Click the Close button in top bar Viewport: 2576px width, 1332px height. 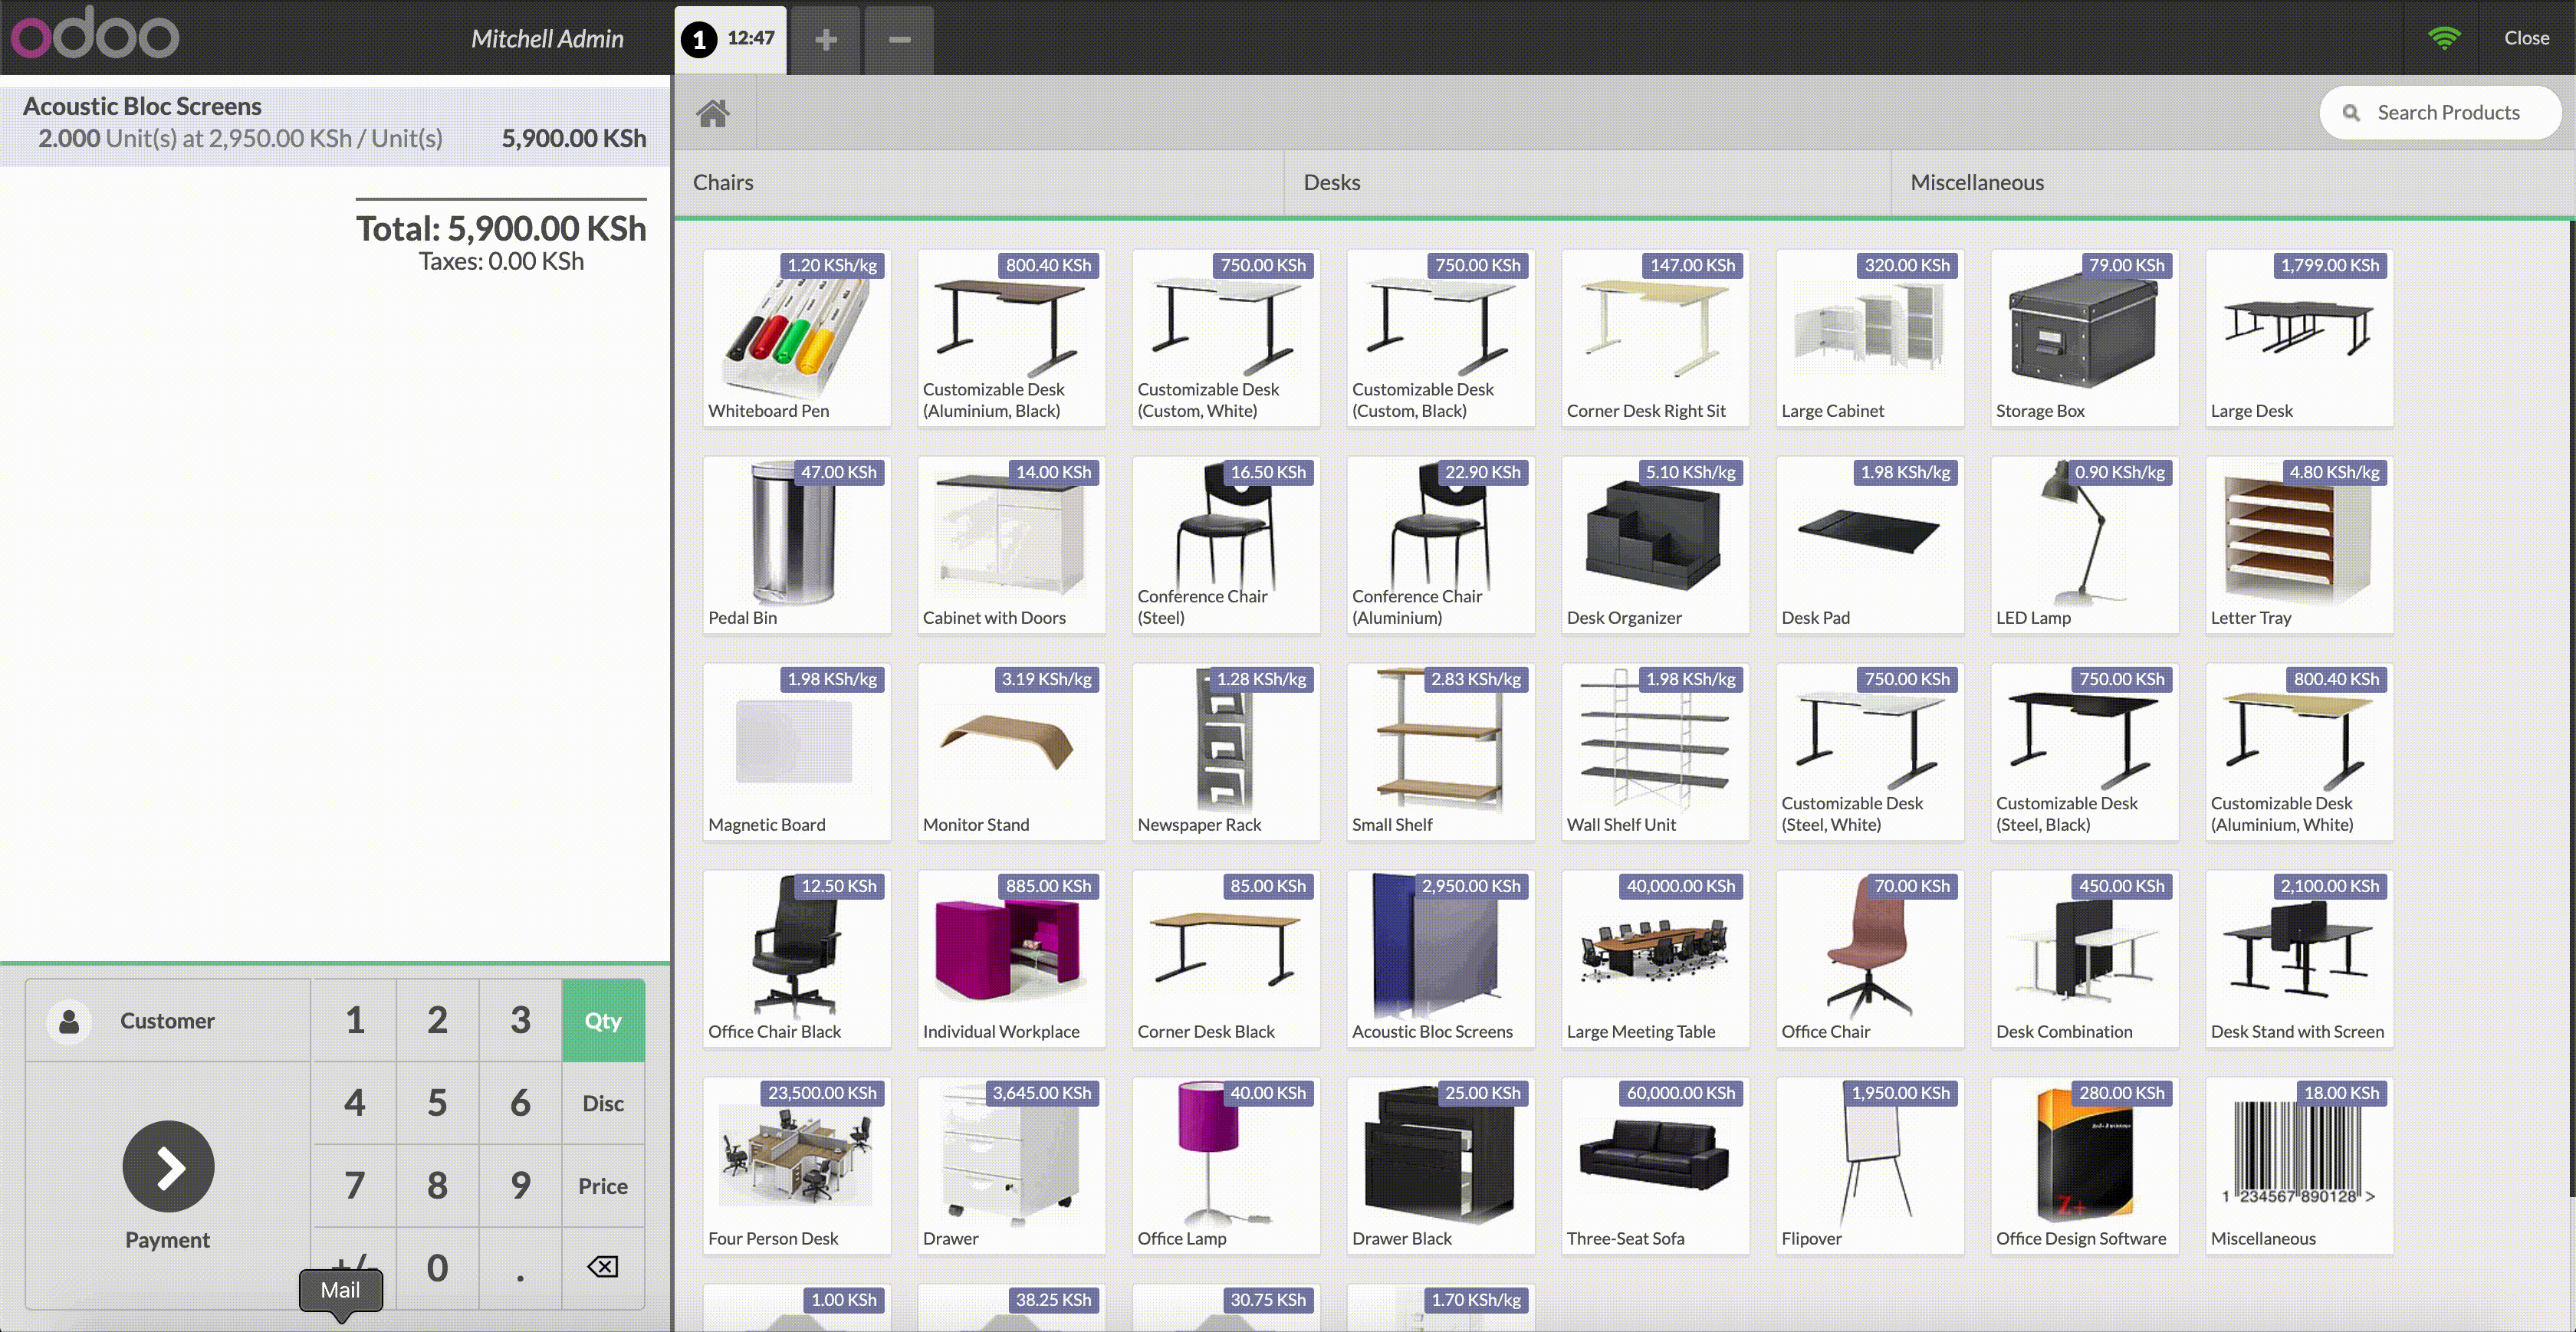pos(2526,38)
